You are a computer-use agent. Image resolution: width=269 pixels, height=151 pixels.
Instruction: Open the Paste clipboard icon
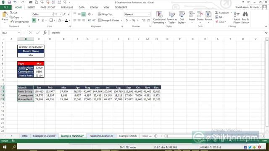click(5, 15)
